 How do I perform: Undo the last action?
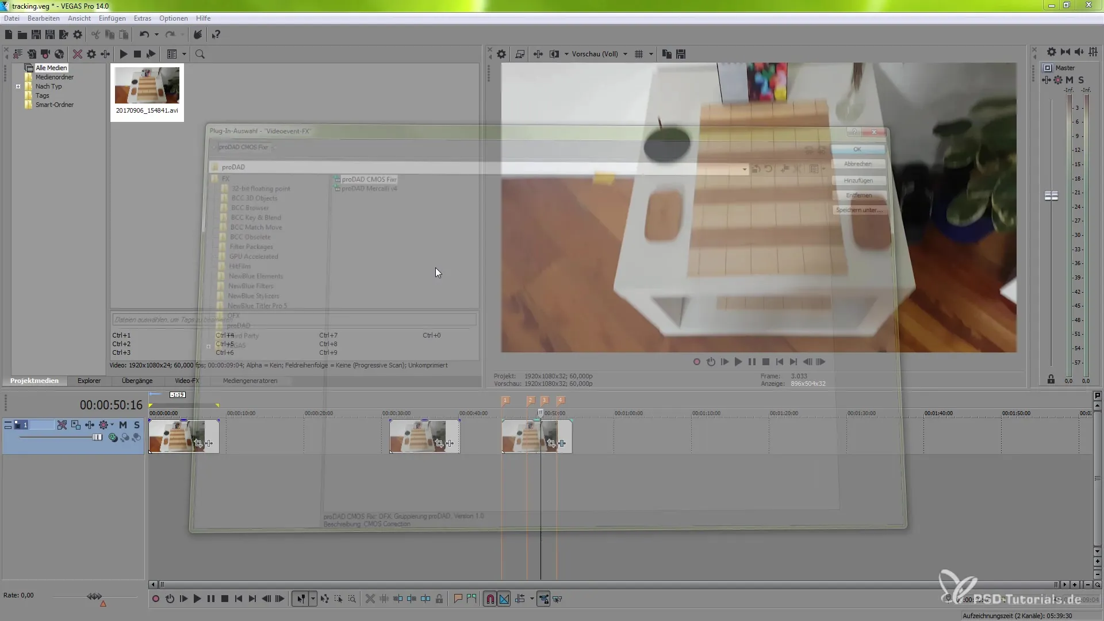[x=144, y=35]
